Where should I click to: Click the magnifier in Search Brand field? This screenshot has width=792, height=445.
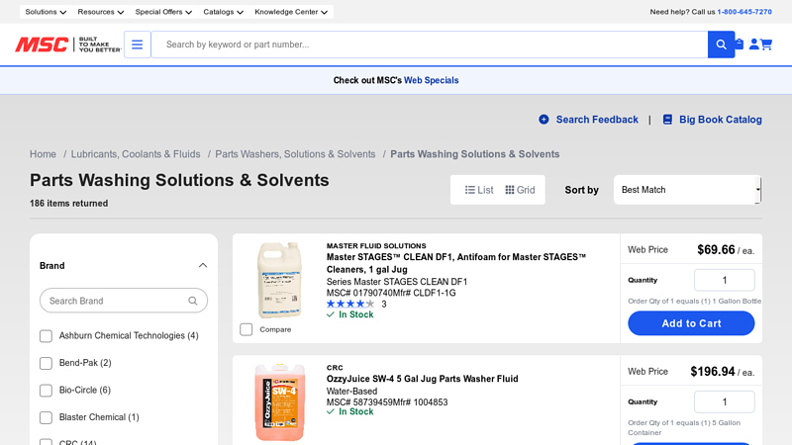192,301
